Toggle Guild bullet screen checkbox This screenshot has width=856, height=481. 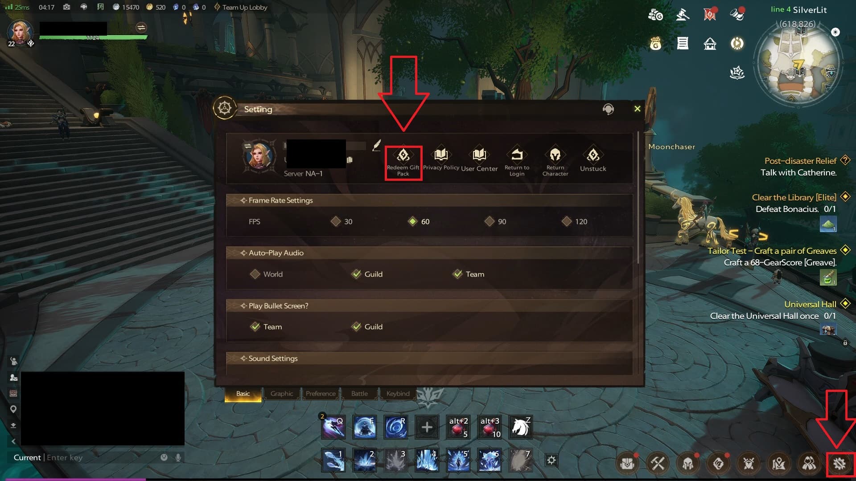pos(356,326)
